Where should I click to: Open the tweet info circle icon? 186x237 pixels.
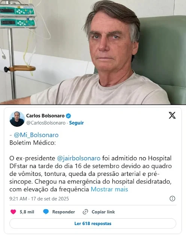tap(172, 199)
